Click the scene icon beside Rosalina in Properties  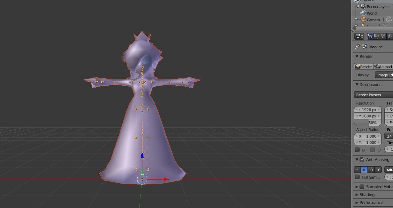coord(365,47)
